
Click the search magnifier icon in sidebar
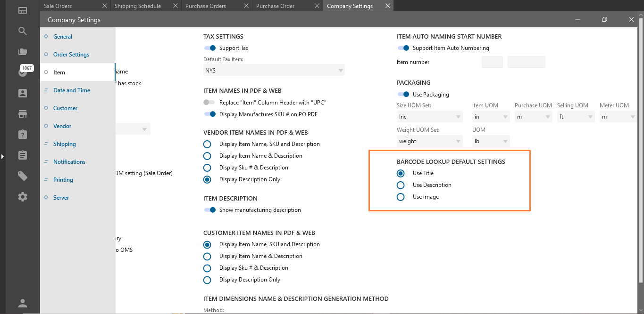point(22,31)
